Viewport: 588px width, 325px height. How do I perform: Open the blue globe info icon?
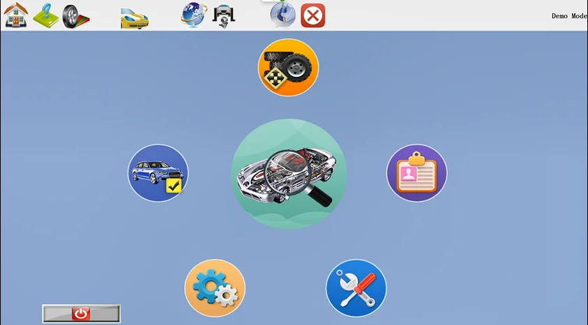[x=282, y=15]
